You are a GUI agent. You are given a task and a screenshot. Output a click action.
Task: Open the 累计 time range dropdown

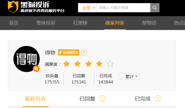pyautogui.click(x=129, y=76)
